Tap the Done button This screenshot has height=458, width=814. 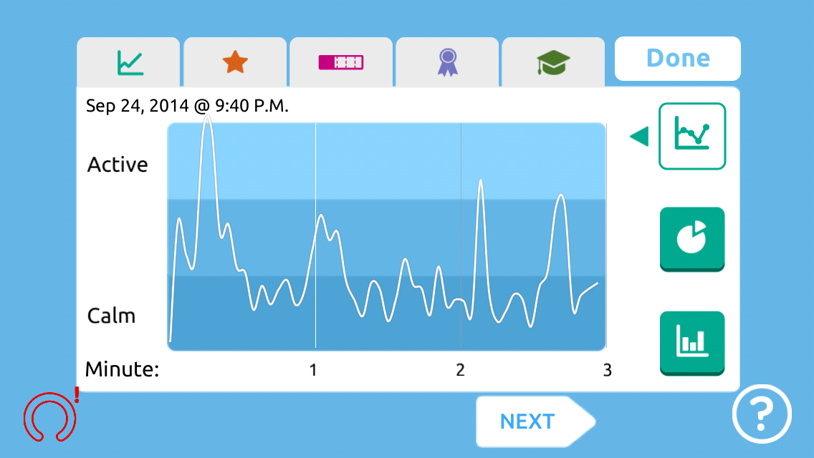tap(676, 59)
